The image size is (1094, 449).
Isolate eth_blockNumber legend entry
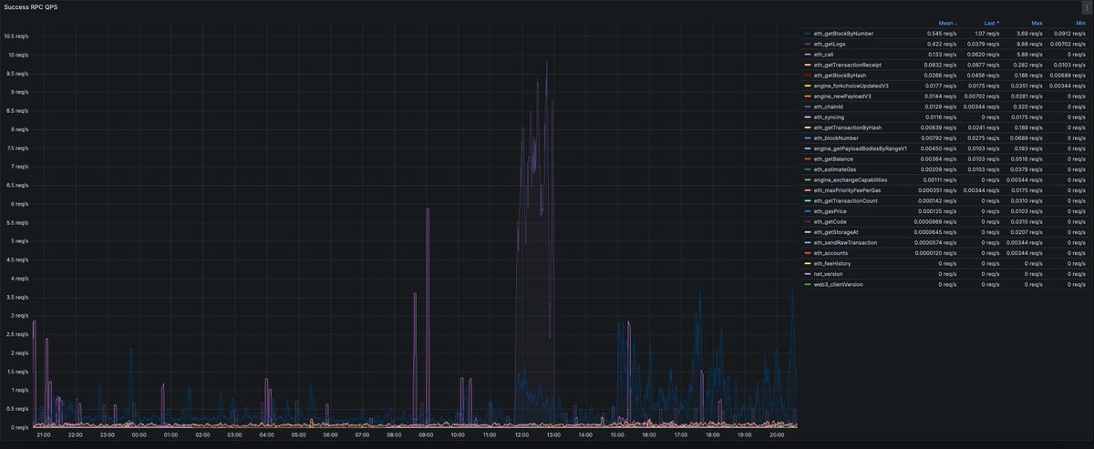point(835,138)
